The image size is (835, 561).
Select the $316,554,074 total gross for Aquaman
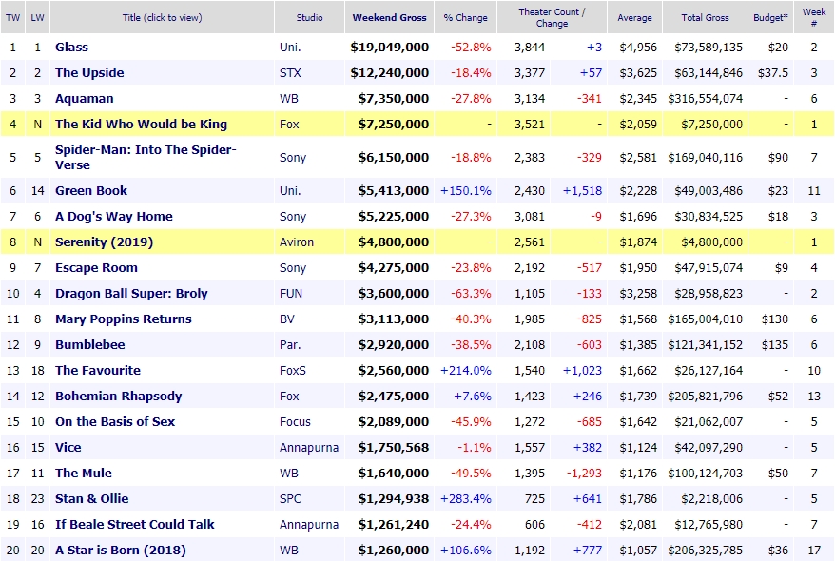pyautogui.click(x=706, y=99)
